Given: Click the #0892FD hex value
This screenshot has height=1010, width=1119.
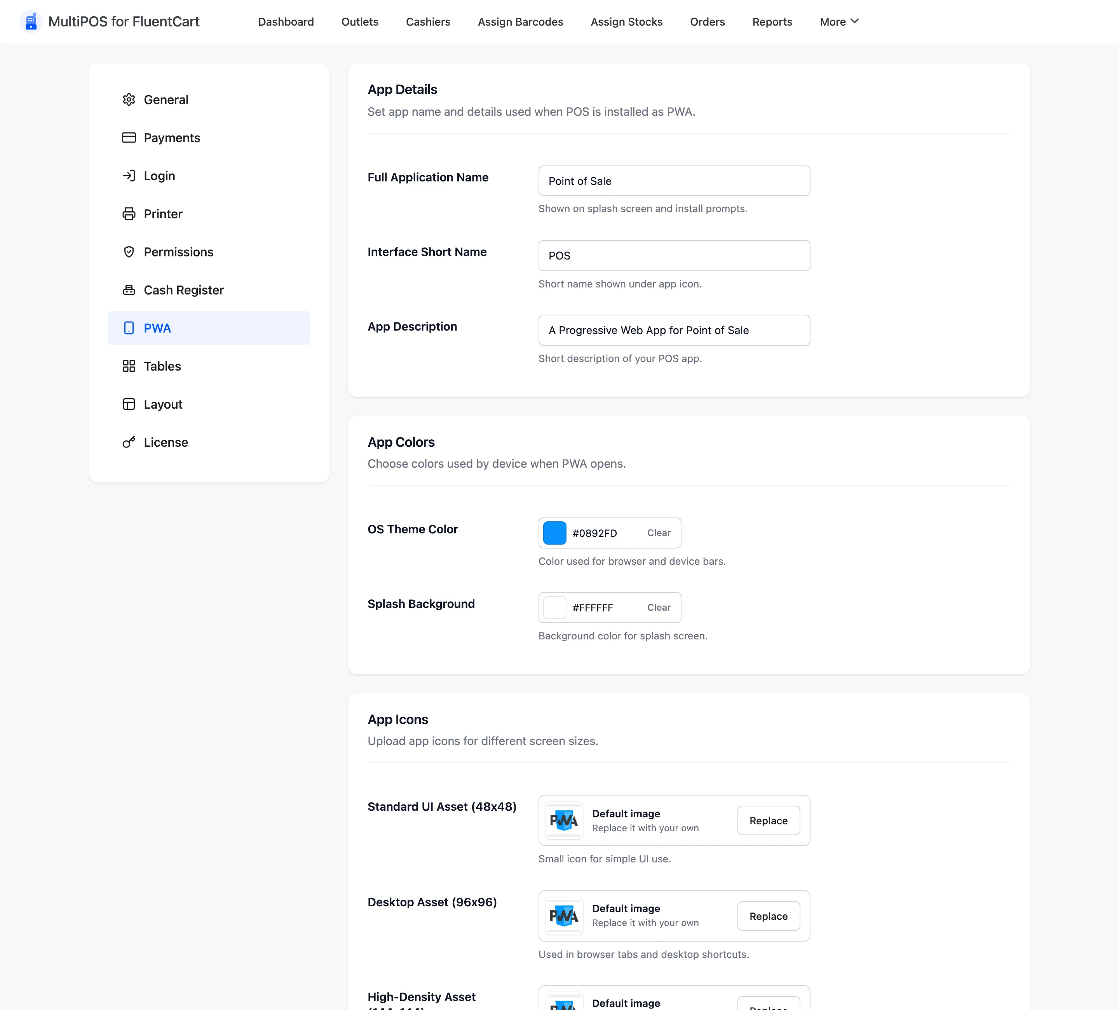Looking at the screenshot, I should point(594,533).
